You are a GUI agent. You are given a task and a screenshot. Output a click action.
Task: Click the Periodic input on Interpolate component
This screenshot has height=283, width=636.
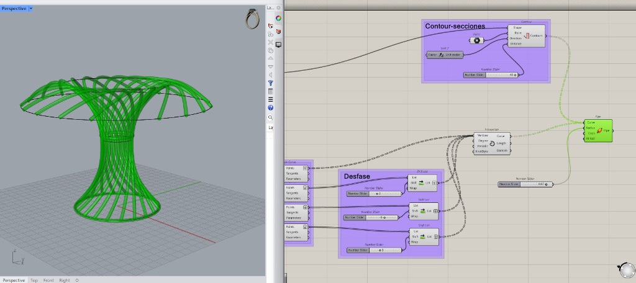[x=482, y=146]
